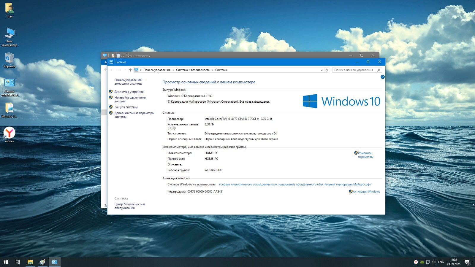Open the NVIDIA tray icon
The height and width of the screenshot is (267, 475).
[422, 262]
